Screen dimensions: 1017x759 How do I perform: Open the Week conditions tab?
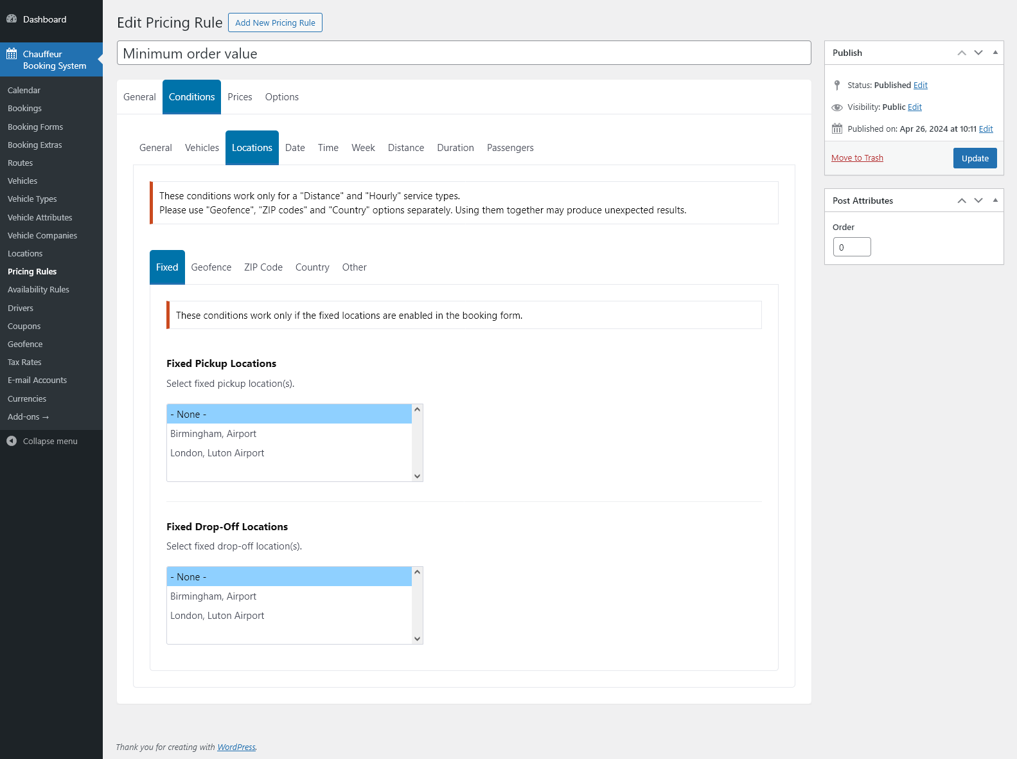click(363, 148)
